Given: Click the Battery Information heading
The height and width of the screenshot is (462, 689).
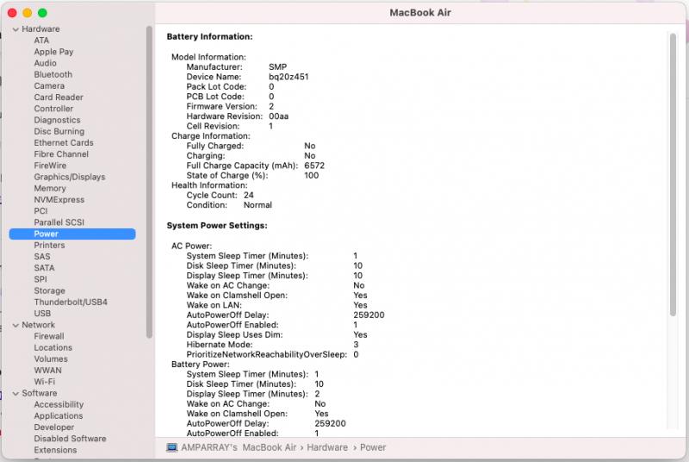Looking at the screenshot, I should (209, 37).
